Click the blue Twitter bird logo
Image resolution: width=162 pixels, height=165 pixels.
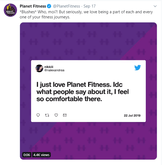tap(138, 68)
